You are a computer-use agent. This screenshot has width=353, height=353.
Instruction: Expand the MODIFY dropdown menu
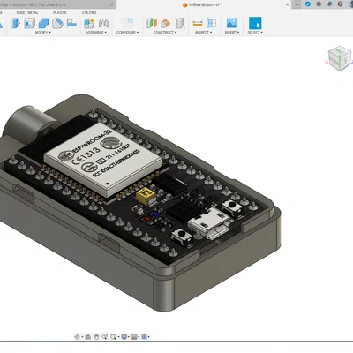point(43,33)
